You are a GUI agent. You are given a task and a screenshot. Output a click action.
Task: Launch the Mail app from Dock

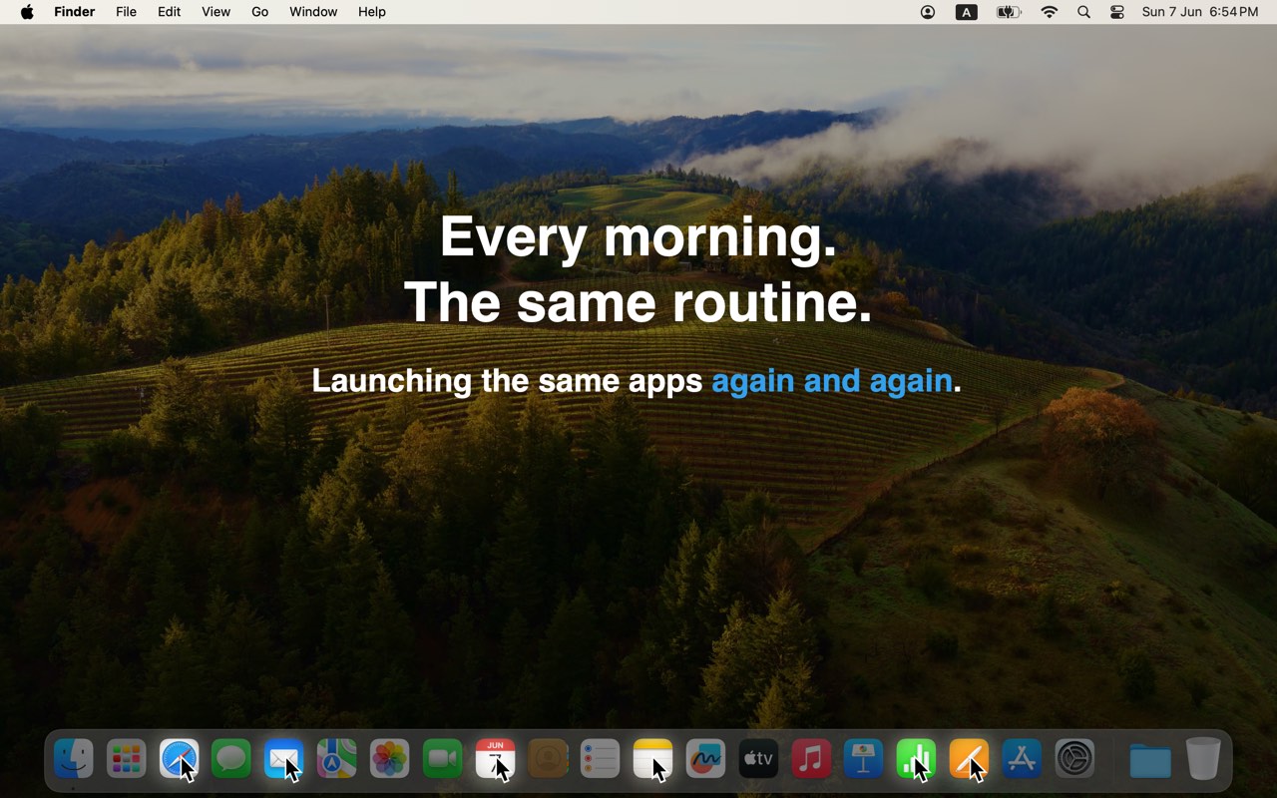point(284,760)
